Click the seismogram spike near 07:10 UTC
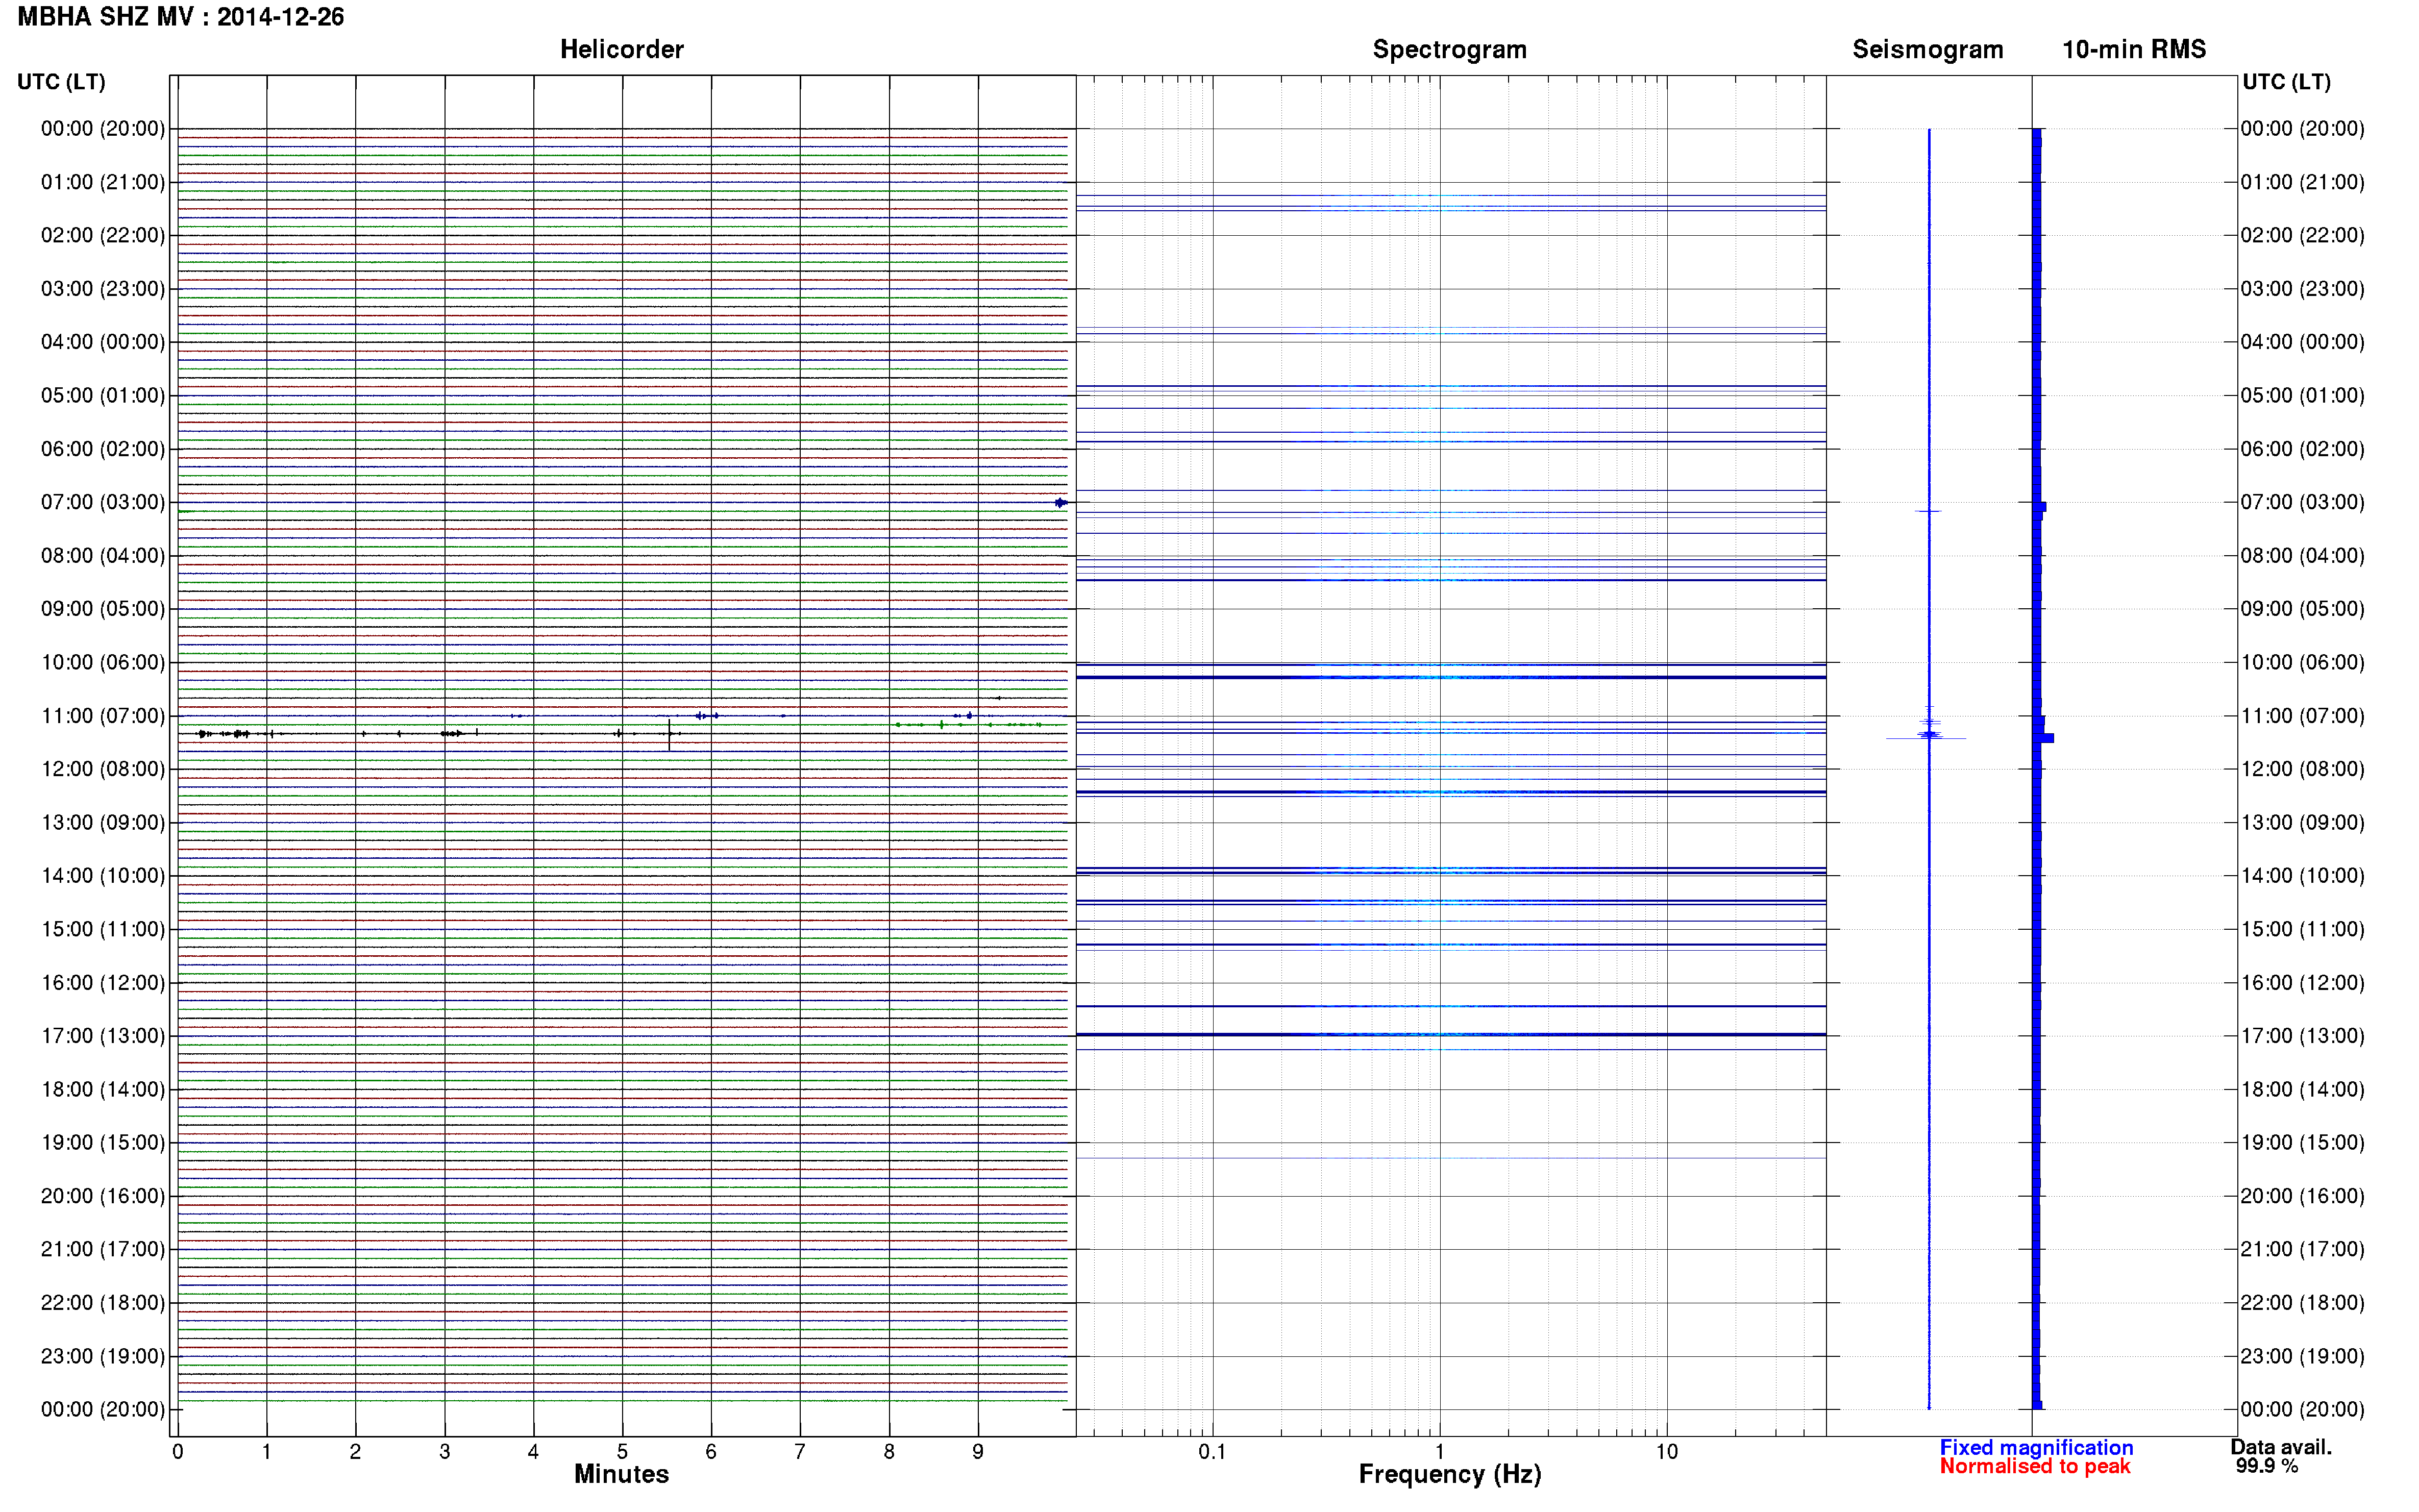The width and height of the screenshot is (2419, 1512). point(1928,511)
